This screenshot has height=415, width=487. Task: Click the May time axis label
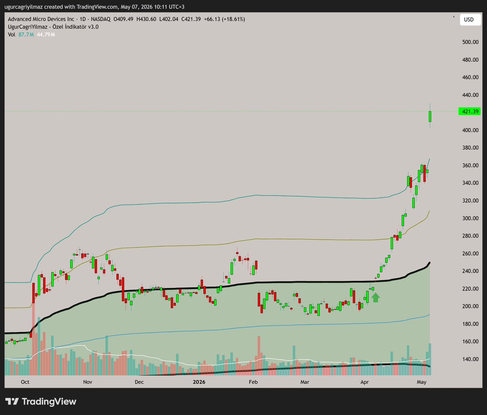(x=422, y=382)
